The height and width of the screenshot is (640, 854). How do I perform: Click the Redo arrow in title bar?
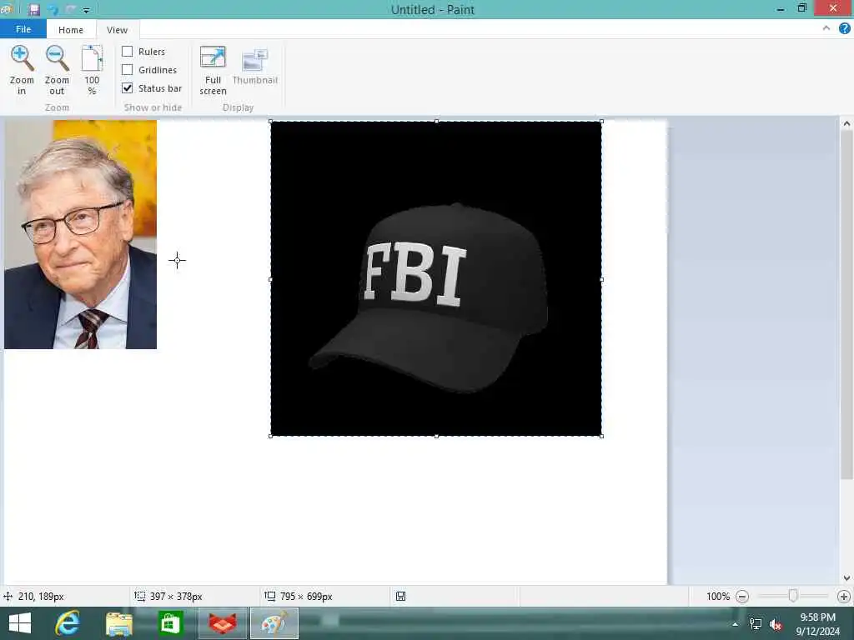click(x=70, y=9)
